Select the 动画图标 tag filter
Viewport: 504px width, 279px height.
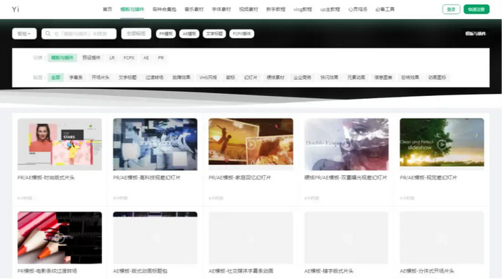pos(437,78)
